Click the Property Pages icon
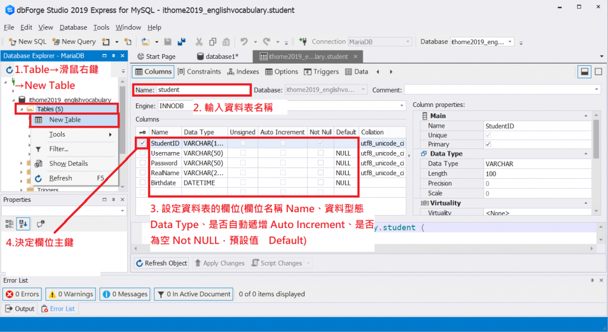 40,224
